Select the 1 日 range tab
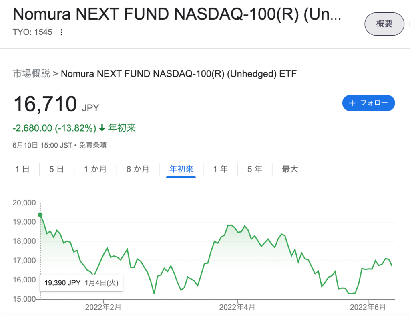Viewport: 410px width, 316px height. click(x=22, y=169)
